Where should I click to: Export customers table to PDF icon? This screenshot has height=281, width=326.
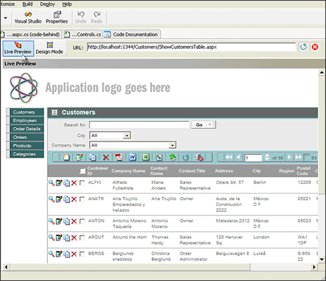[119, 157]
